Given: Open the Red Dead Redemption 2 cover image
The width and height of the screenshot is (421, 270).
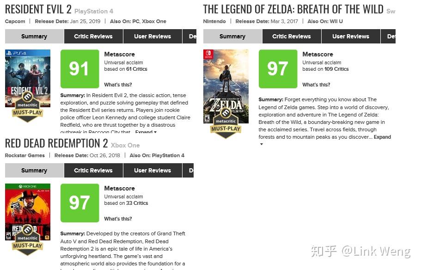Looking at the screenshot, I should click(x=28, y=212).
